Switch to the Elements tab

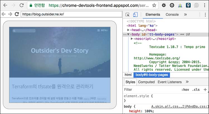click(x=153, y=14)
